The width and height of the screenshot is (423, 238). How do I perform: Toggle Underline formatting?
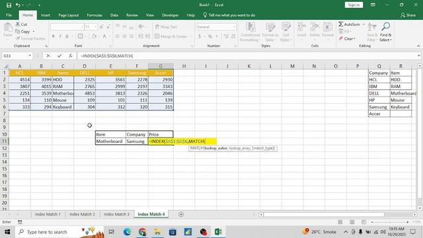67,36
